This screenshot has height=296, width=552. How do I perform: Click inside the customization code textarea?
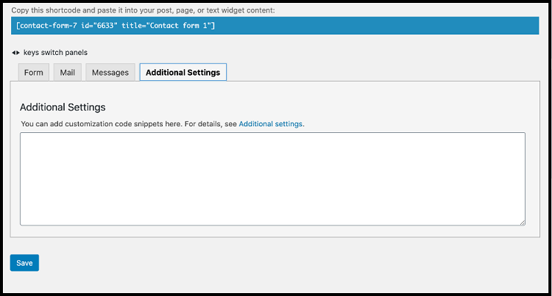click(272, 178)
